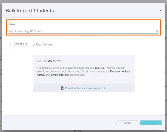Click the 'or Drop file here' area
This screenshot has height=132, width=167.
(x=43, y=44)
